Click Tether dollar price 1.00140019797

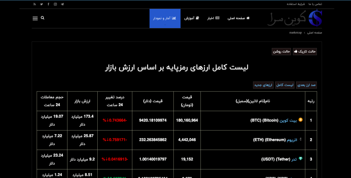[153, 159]
